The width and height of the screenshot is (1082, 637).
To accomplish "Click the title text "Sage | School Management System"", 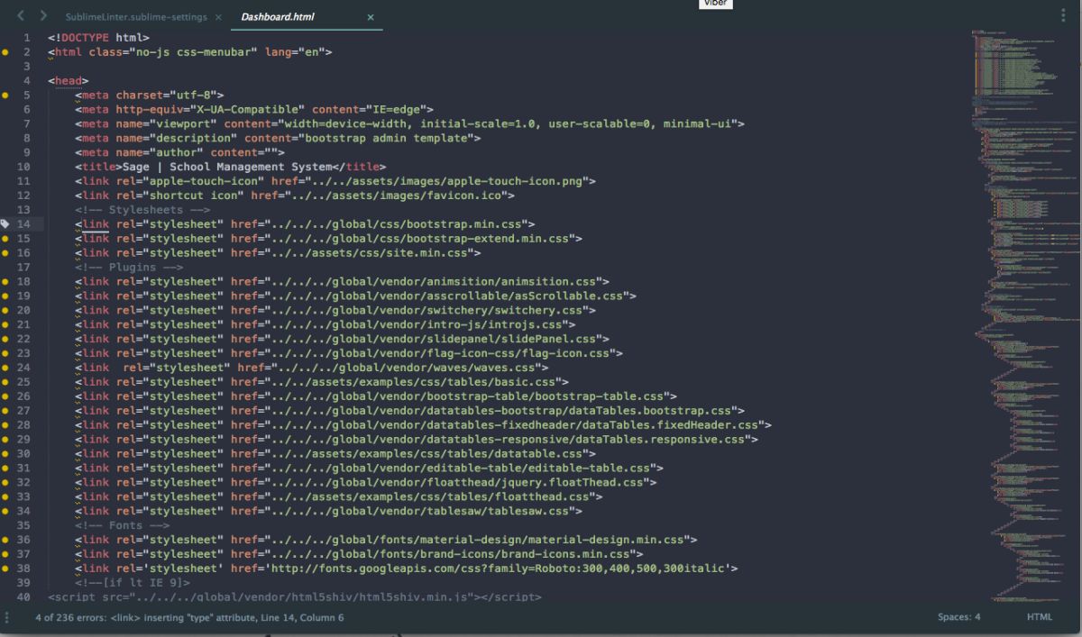I will 227,167.
